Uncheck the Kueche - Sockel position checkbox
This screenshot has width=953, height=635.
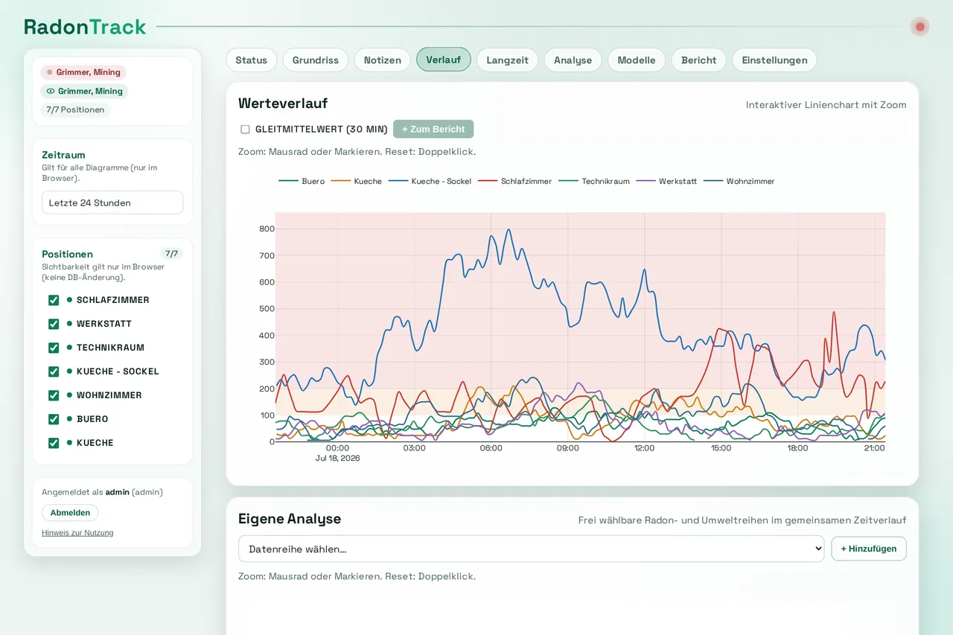(x=54, y=371)
